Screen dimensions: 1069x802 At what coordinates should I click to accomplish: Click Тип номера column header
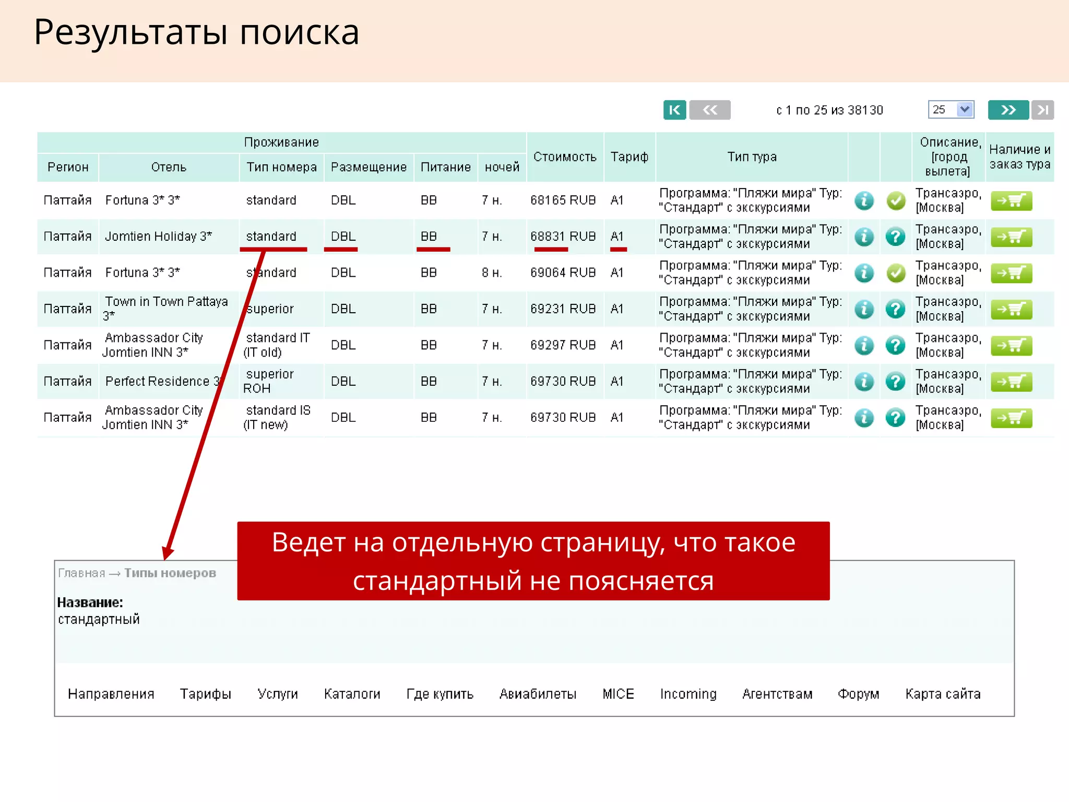point(281,167)
